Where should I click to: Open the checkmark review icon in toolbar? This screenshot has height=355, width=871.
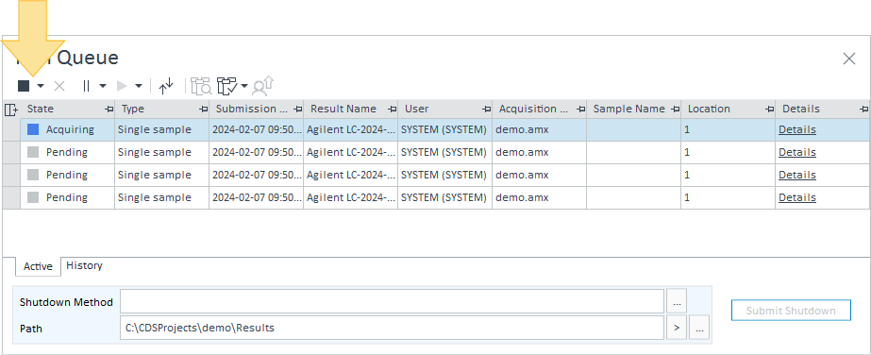(226, 86)
